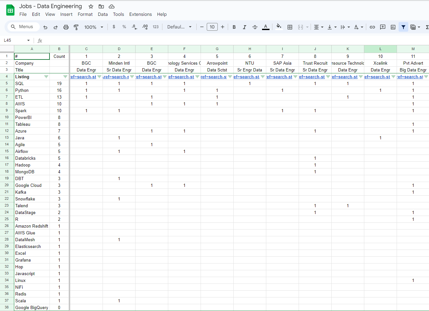
Task: Toggle strikethrough formatting
Action: [x=255, y=27]
